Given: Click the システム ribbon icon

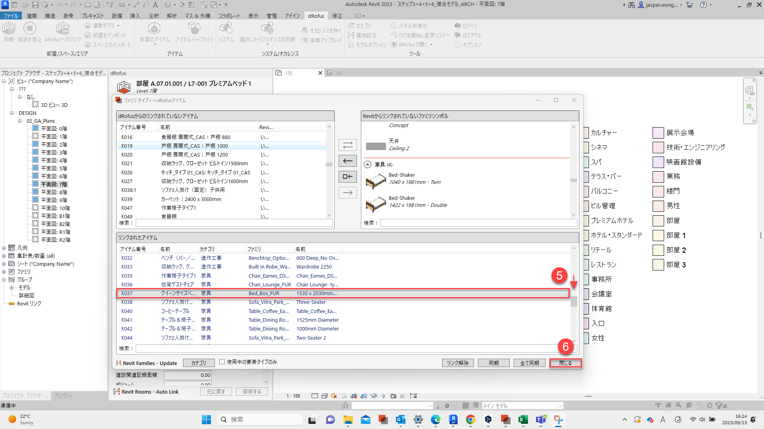Looking at the screenshot, I should pyautogui.click(x=226, y=29).
